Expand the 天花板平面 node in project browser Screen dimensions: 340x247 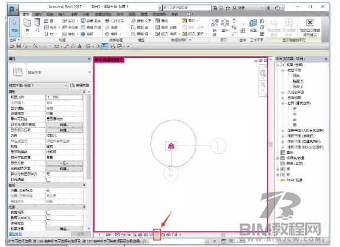[x=283, y=92]
